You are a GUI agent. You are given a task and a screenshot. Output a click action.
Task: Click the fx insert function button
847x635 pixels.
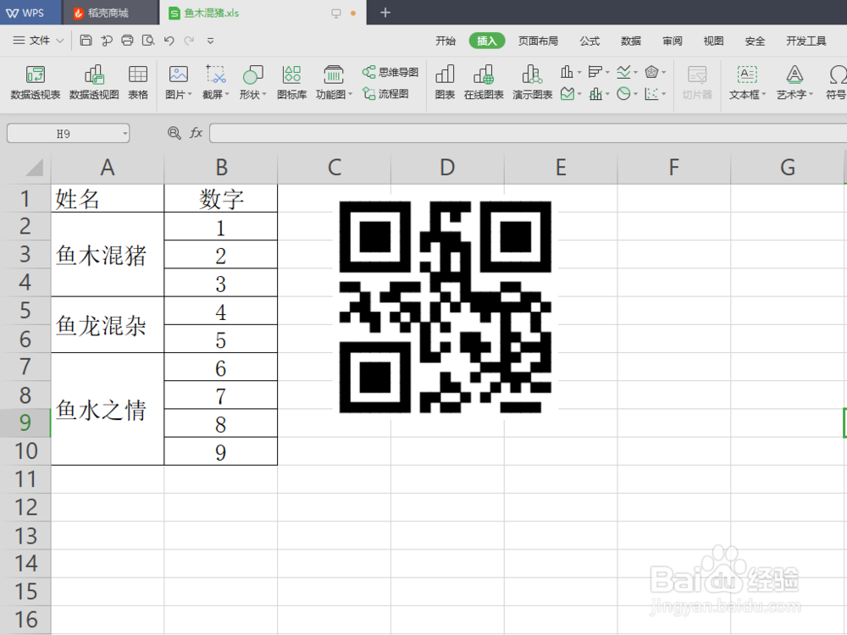coord(196,133)
